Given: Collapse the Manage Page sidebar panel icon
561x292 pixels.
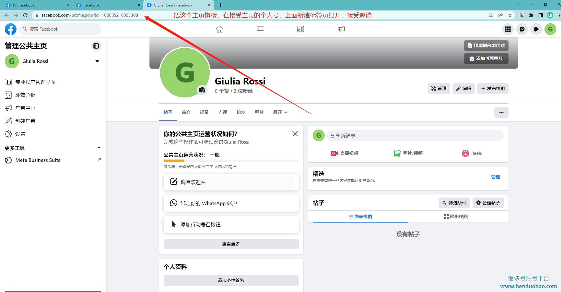Looking at the screenshot, I should (96, 46).
